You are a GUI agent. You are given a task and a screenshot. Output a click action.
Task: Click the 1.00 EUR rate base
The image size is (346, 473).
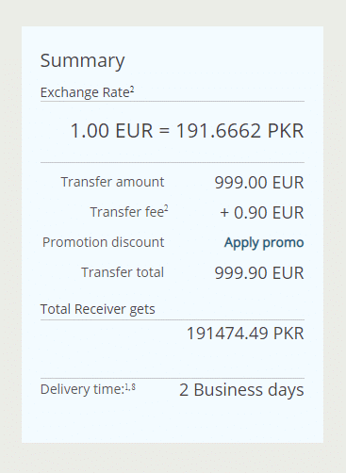[x=111, y=131]
